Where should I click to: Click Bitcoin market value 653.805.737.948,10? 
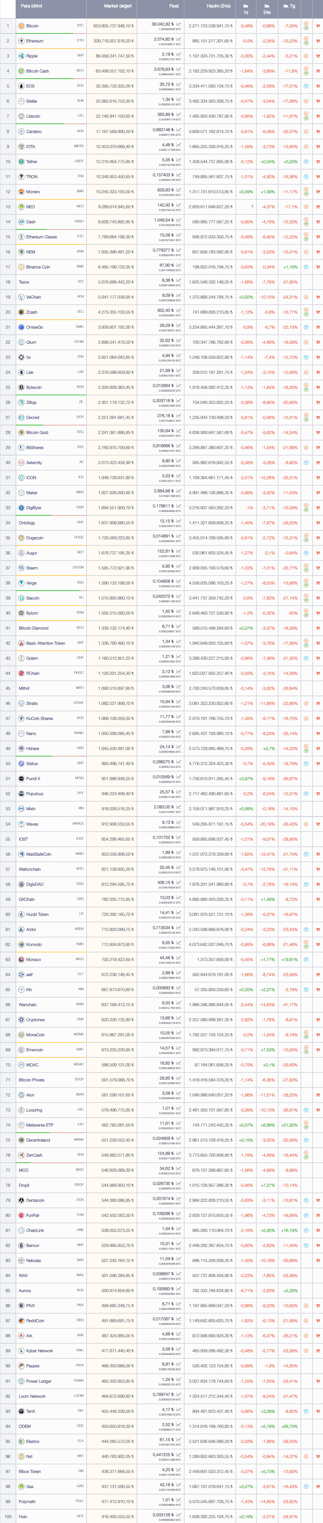114,26
